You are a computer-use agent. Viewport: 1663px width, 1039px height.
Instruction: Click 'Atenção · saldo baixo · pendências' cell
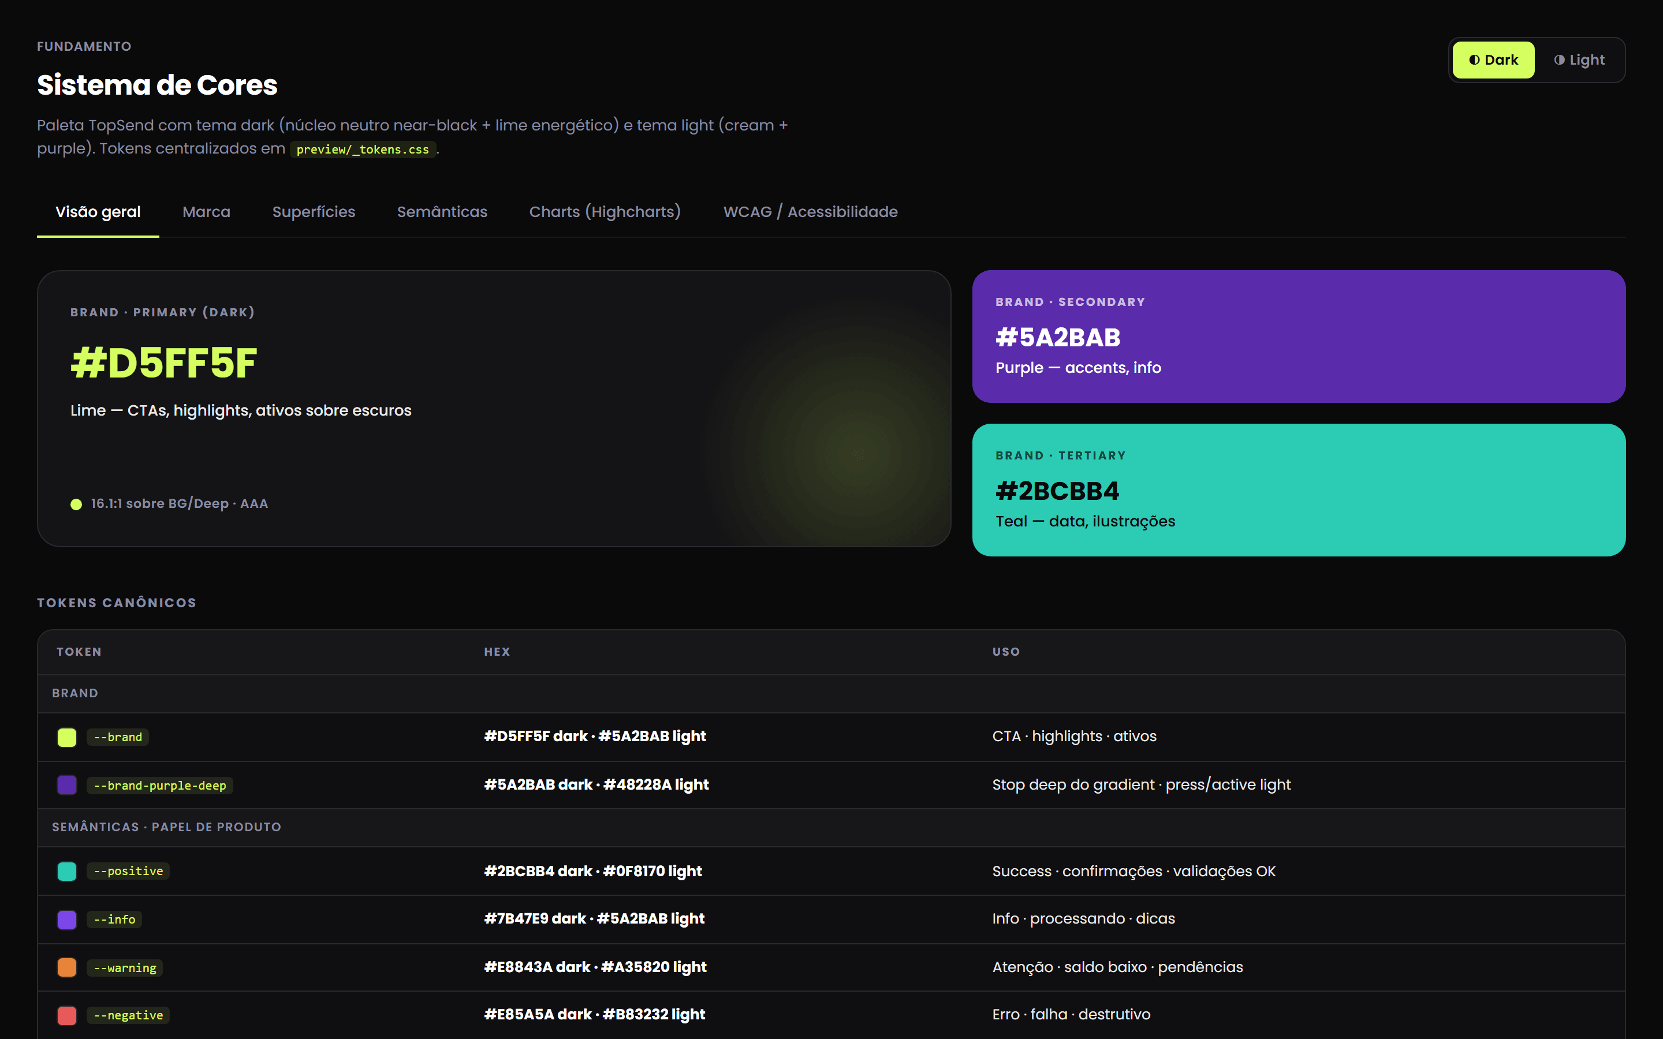click(1117, 967)
